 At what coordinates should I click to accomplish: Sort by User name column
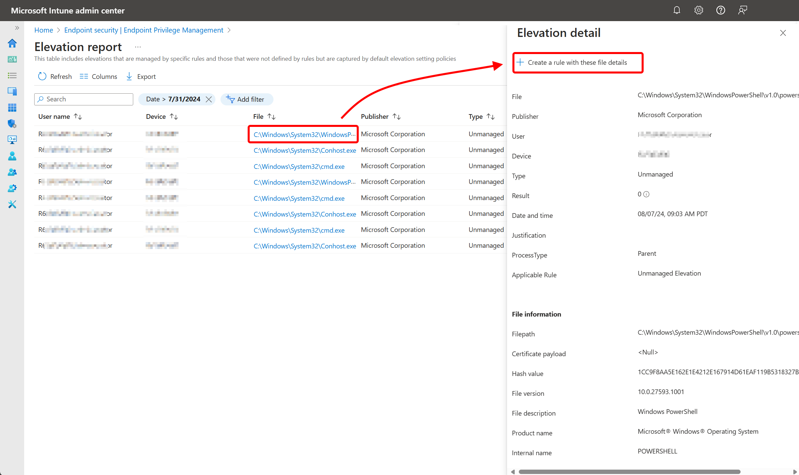tap(60, 116)
